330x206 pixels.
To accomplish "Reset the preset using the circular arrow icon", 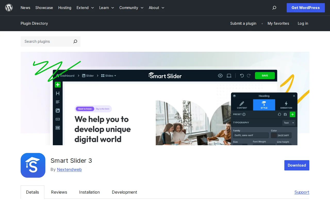I will click(x=279, y=114).
